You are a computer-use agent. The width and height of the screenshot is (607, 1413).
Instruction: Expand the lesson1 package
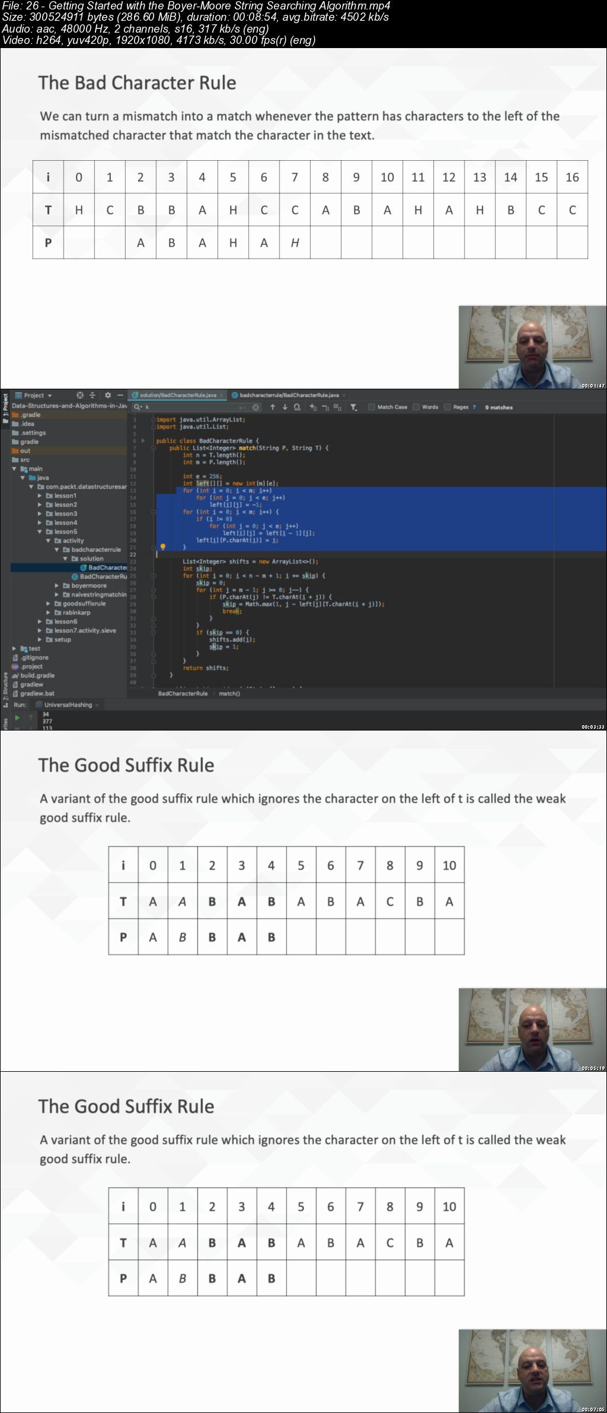click(40, 496)
